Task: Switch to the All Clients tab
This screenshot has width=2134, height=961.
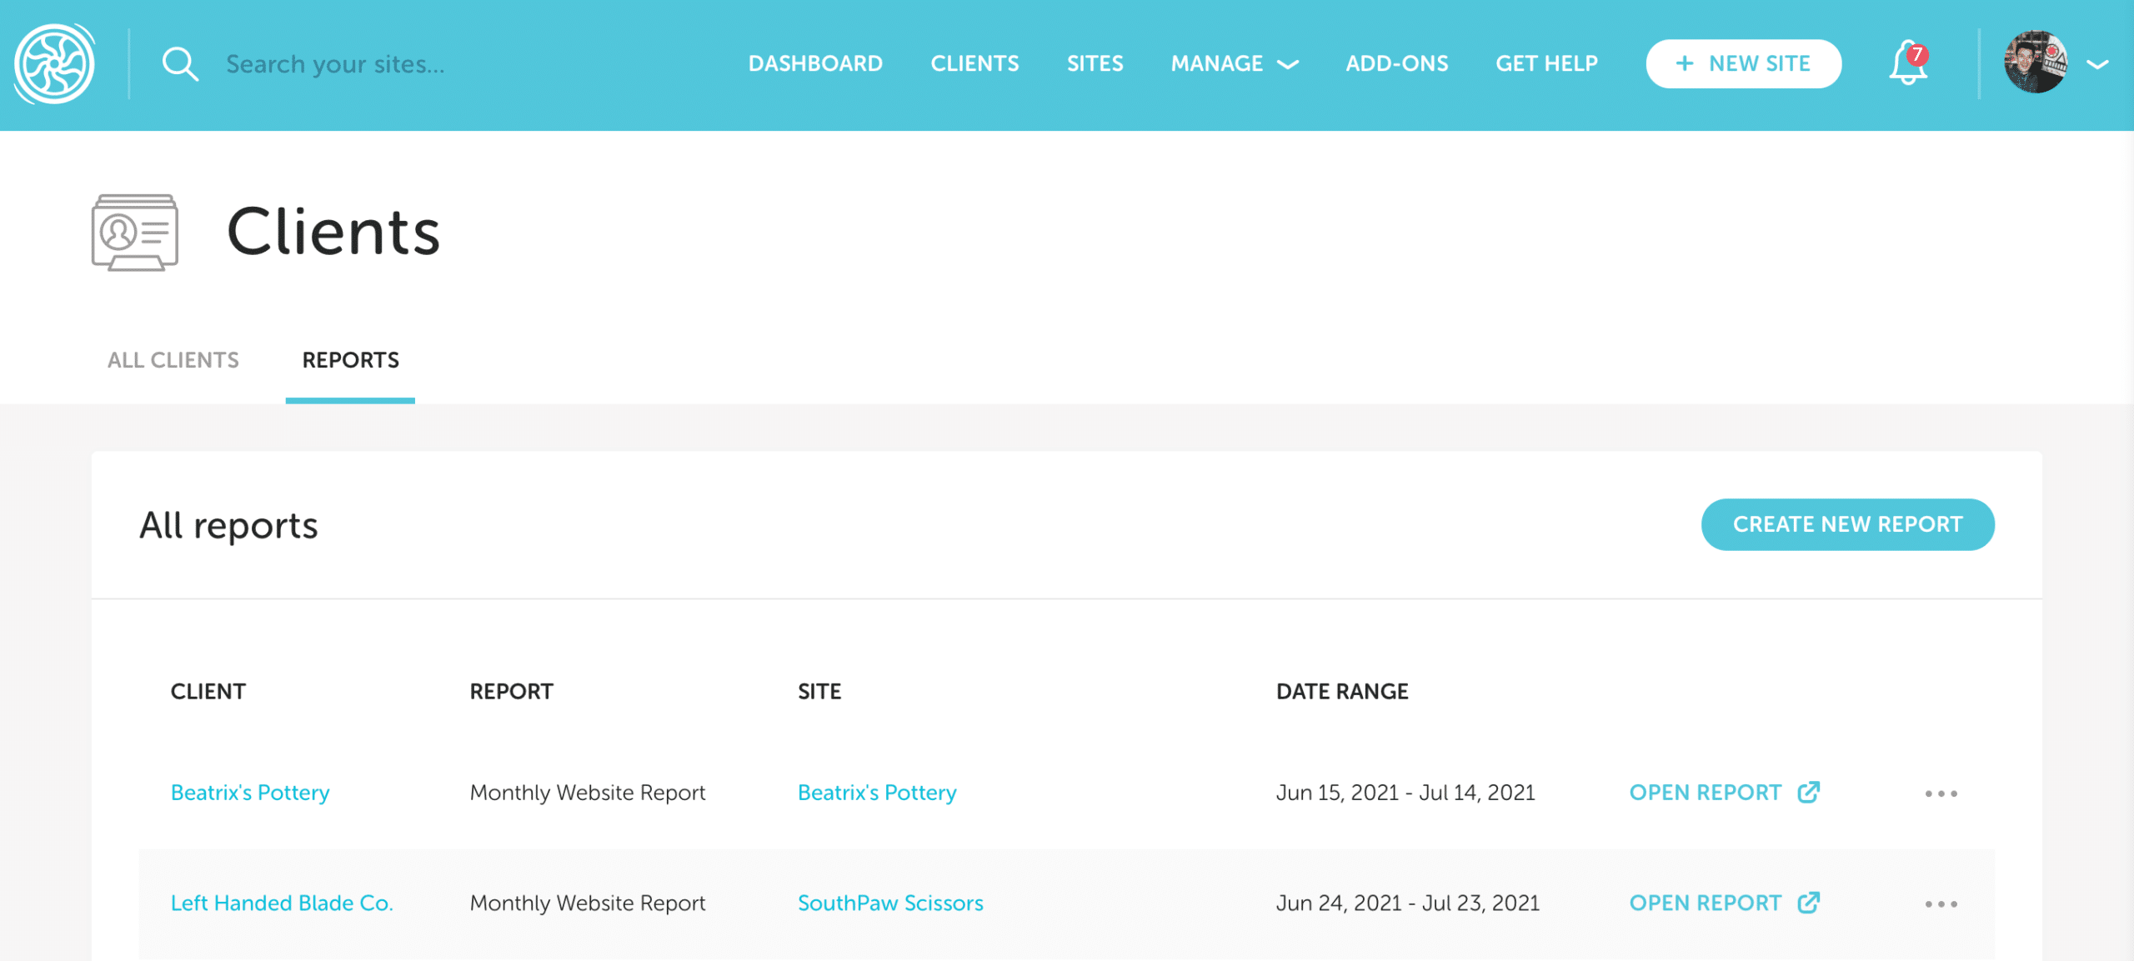Action: (173, 360)
